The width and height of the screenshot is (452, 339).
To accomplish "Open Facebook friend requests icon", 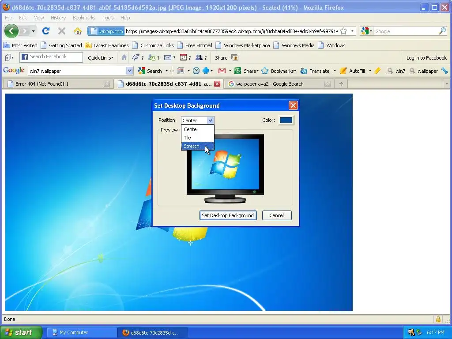I will [x=152, y=58].
